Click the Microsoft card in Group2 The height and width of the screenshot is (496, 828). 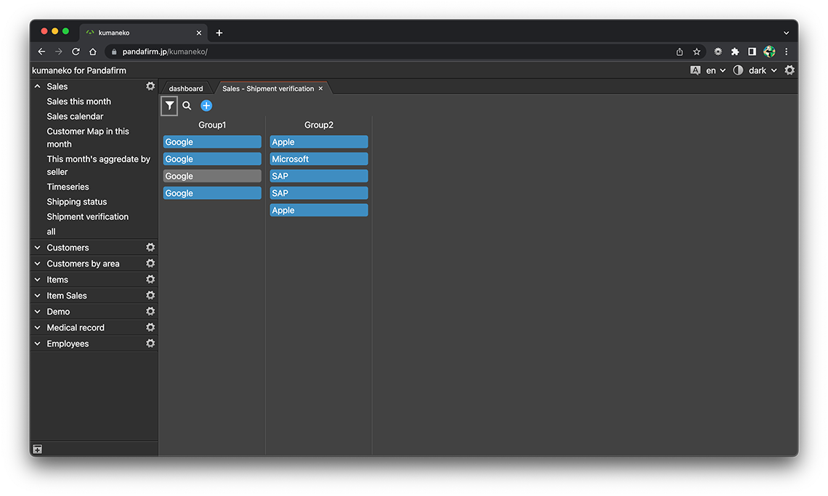319,159
